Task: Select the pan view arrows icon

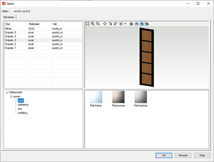Action: tap(105, 24)
